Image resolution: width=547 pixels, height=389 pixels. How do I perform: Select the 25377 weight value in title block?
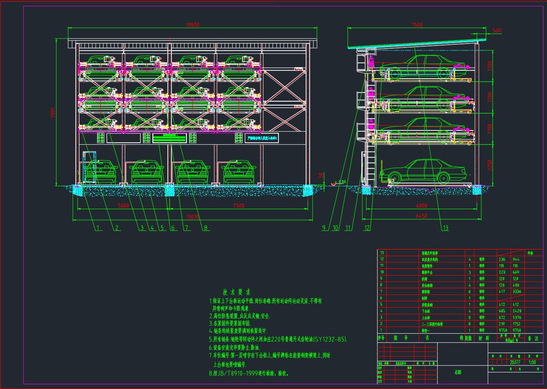pyautogui.click(x=515, y=362)
